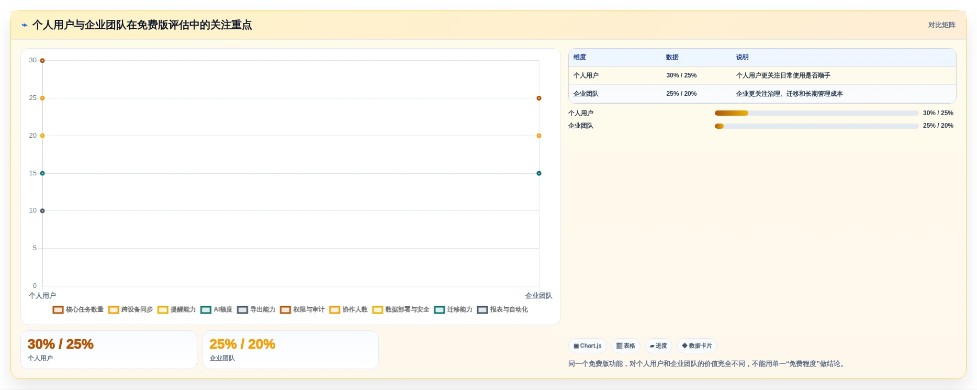Screen dimensions: 977x390
Task: Click the 个人用户 x-axis label
Action: (x=42, y=296)
